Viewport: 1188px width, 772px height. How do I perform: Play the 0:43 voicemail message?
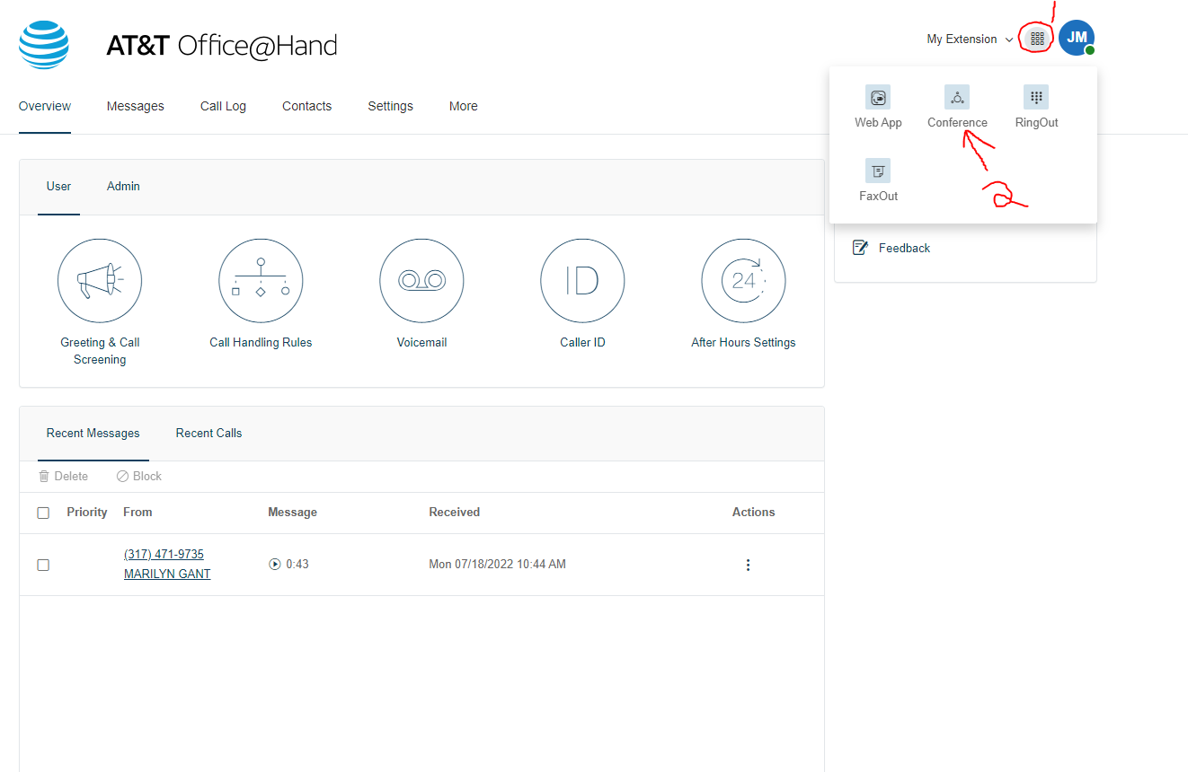tap(275, 565)
